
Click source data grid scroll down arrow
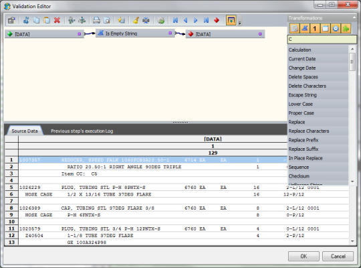(x=352, y=241)
